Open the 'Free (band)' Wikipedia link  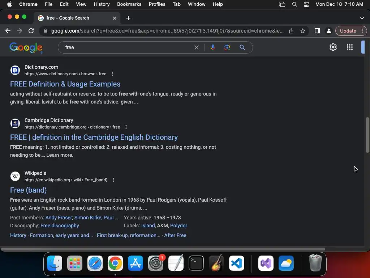28,190
